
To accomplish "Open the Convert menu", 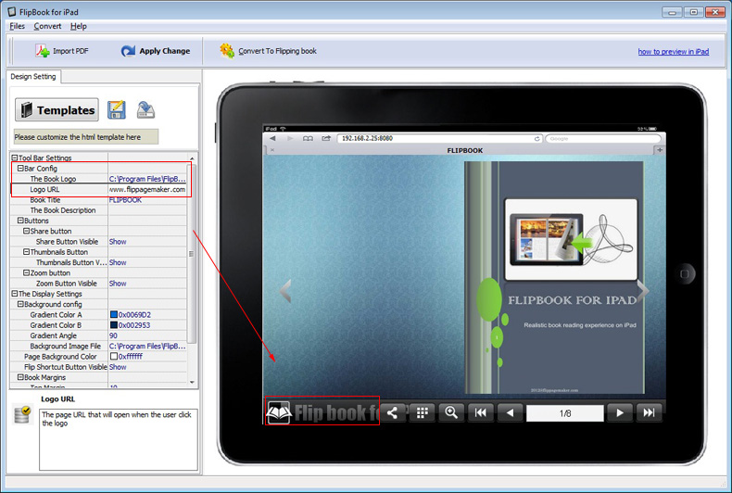I will pyautogui.click(x=47, y=26).
